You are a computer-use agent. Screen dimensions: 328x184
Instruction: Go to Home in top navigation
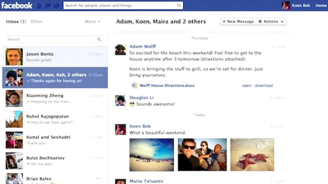tap(321, 5)
